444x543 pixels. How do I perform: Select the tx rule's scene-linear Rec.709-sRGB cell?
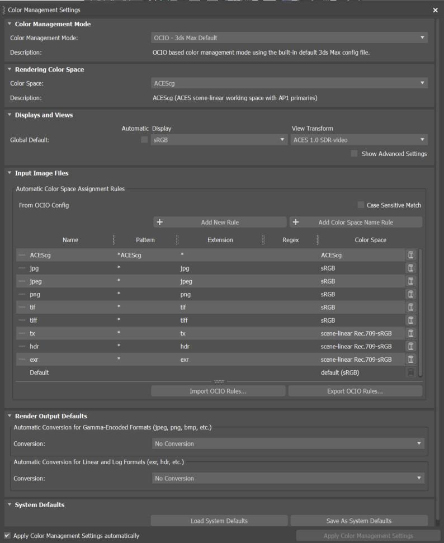tap(356, 333)
